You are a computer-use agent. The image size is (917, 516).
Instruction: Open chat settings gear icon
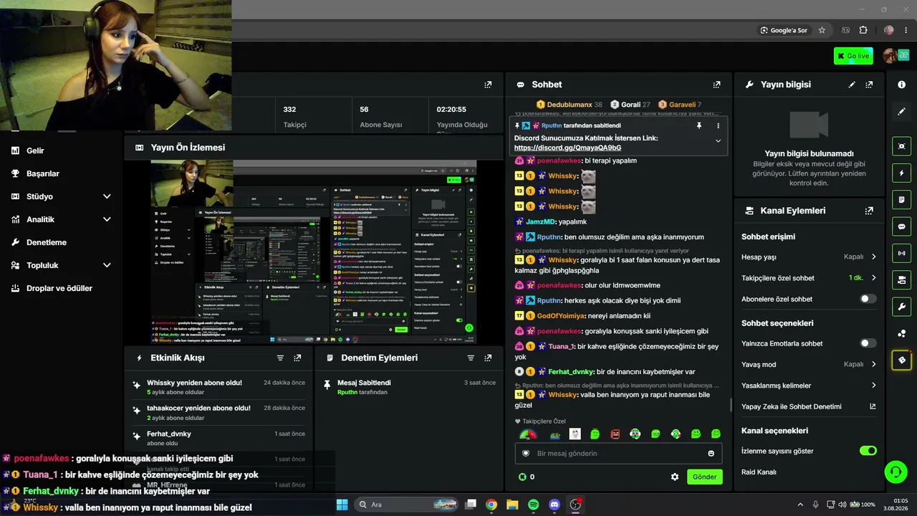coord(674,477)
